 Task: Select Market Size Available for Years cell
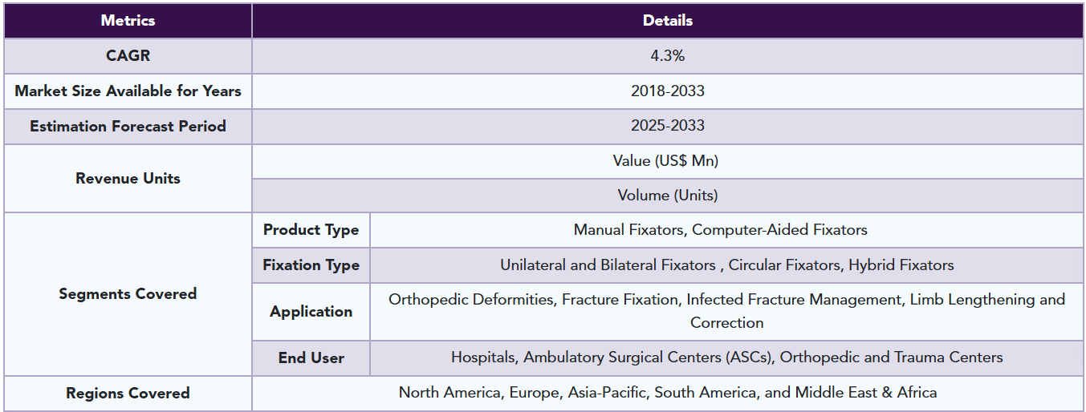click(x=128, y=91)
